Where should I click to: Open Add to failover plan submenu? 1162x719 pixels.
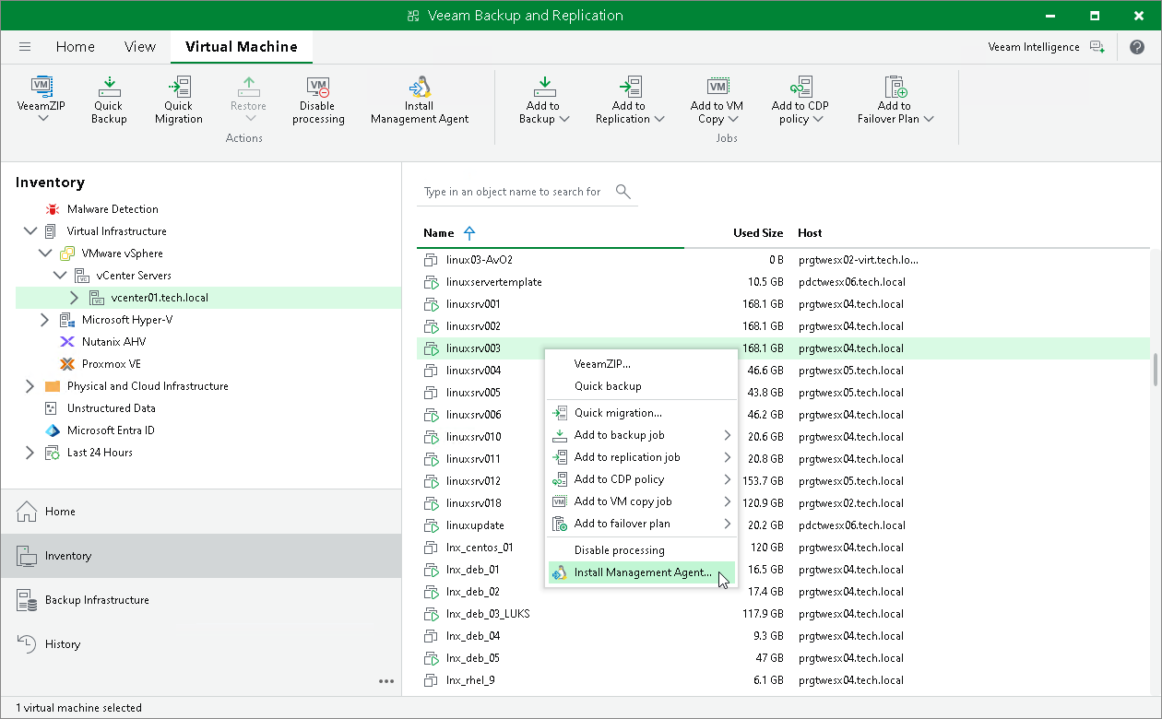click(642, 524)
